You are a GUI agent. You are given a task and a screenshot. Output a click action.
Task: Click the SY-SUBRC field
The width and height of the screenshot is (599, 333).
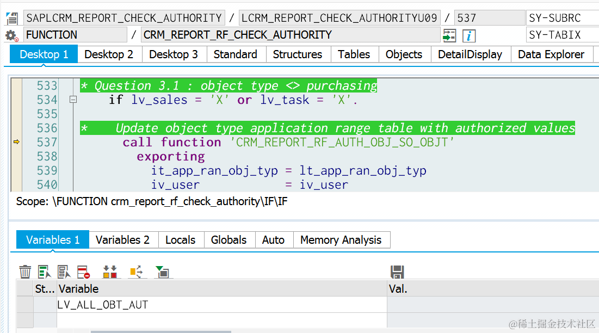(563, 18)
